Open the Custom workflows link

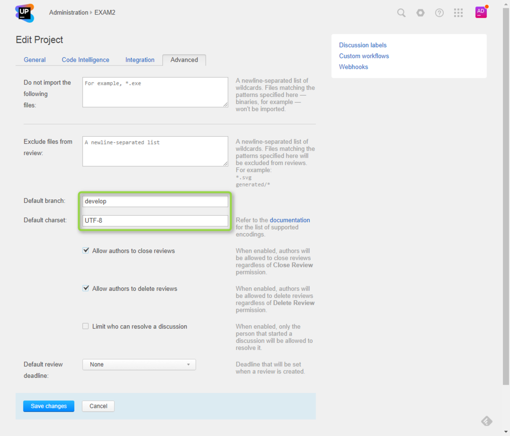[364, 56]
